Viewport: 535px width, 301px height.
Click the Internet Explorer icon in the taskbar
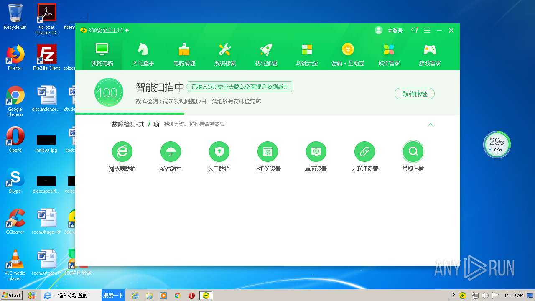135,296
